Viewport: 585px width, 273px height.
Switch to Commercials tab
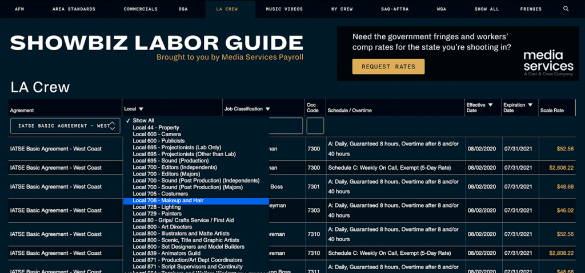coord(141,9)
